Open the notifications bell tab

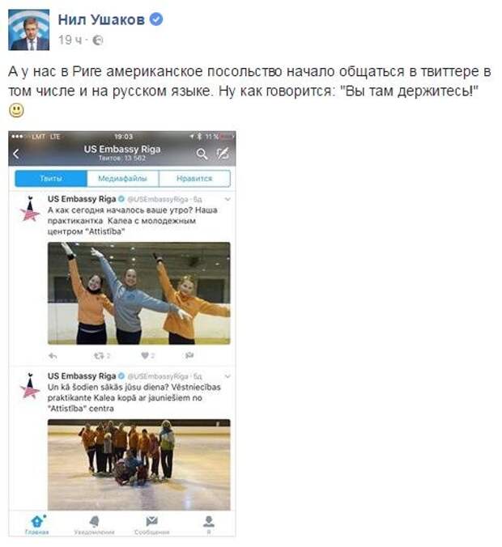coord(94,524)
